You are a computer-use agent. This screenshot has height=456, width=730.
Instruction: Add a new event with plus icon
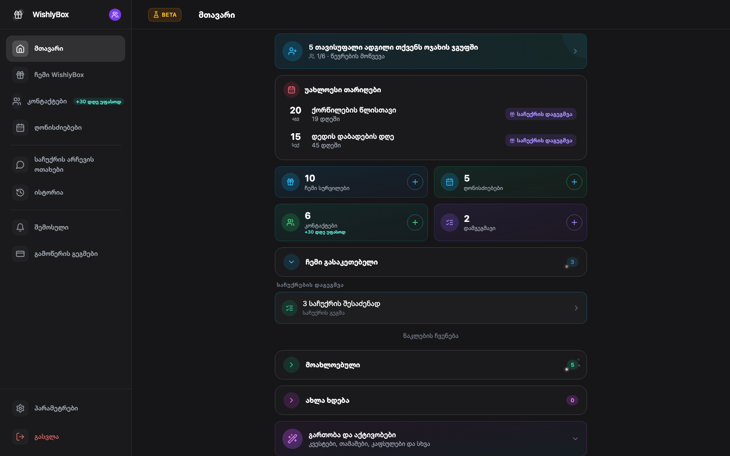(574, 182)
